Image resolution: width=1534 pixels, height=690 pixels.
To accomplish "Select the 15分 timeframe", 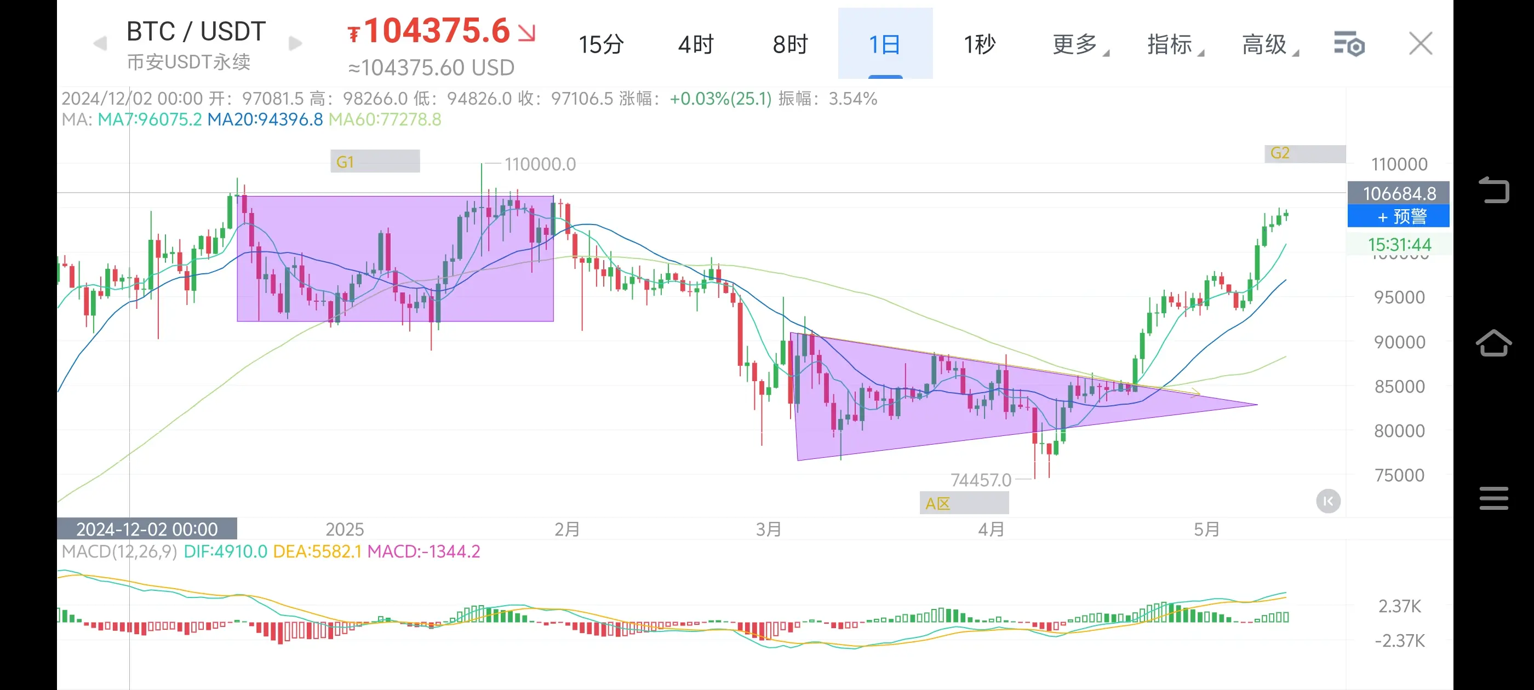I will (601, 44).
